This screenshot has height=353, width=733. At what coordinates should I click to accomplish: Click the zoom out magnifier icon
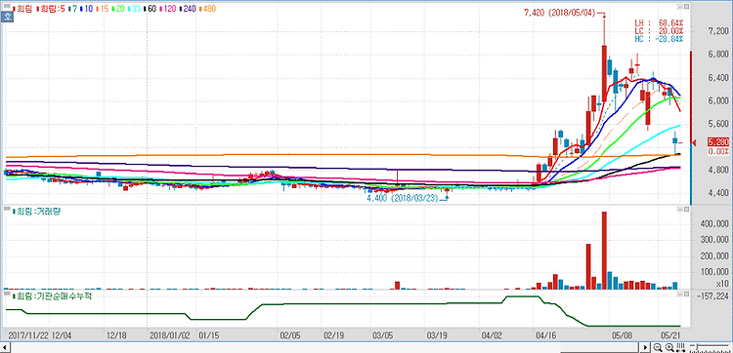tap(658, 347)
